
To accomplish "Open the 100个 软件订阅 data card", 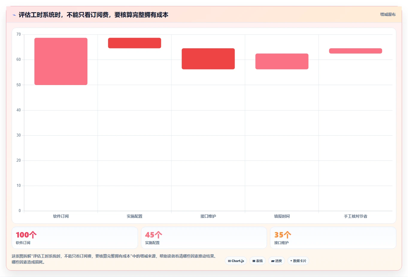I will click(x=75, y=238).
